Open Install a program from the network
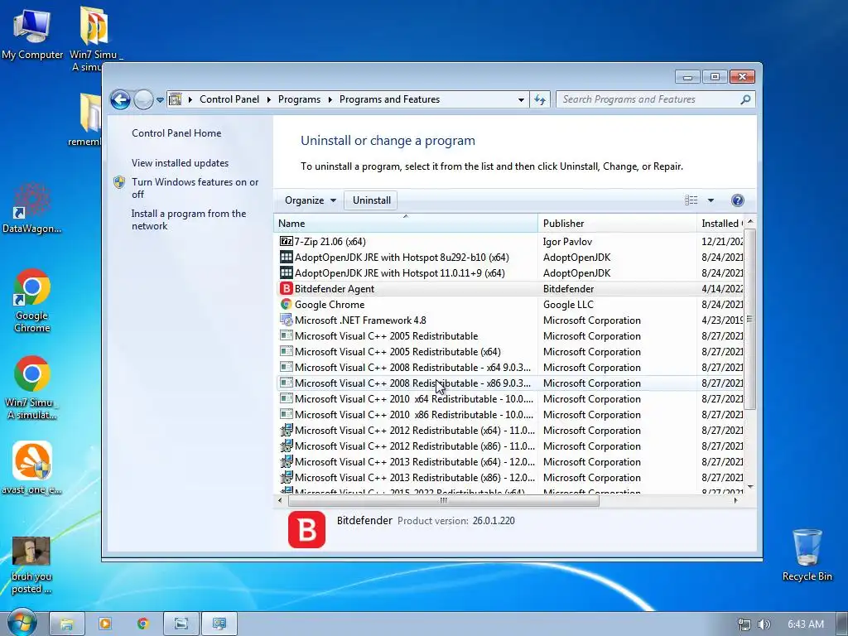The height and width of the screenshot is (636, 848). (x=188, y=219)
